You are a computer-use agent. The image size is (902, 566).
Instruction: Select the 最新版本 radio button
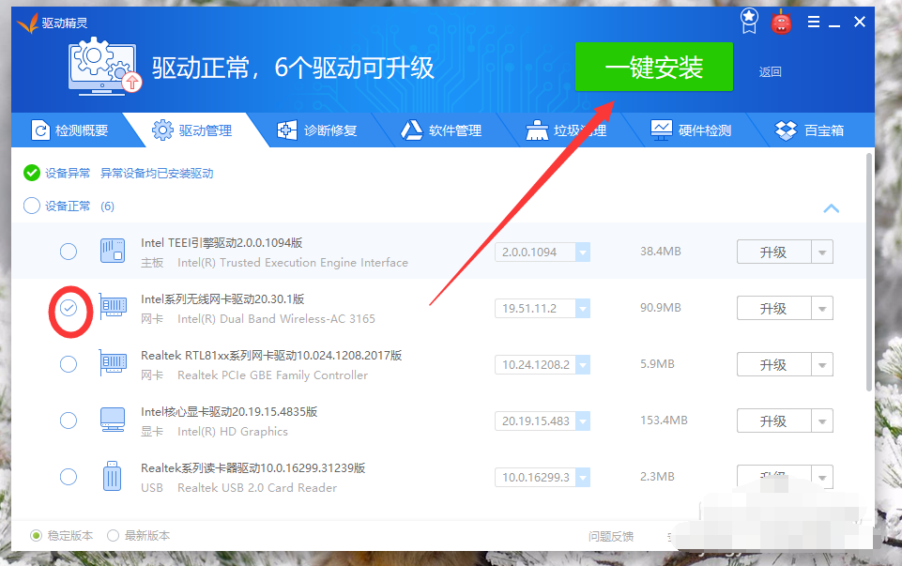113,536
